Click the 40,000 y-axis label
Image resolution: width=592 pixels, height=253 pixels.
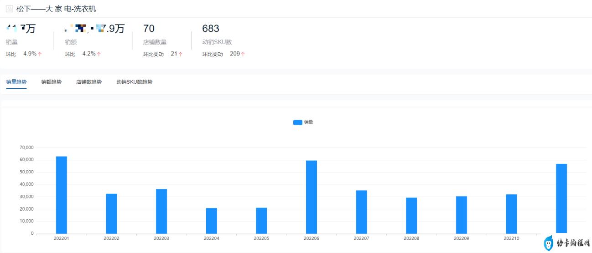26,185
